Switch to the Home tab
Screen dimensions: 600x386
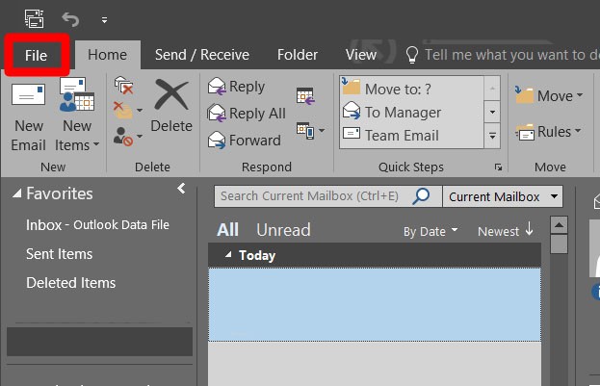pyautogui.click(x=107, y=55)
